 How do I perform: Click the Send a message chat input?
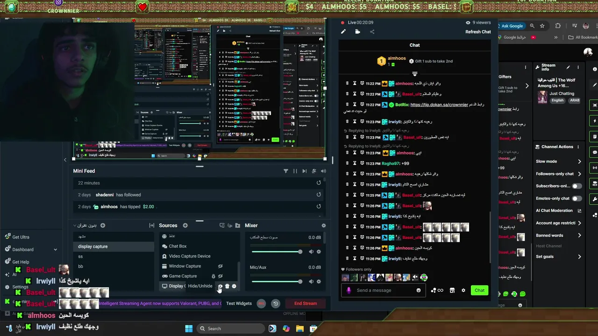pyautogui.click(x=384, y=290)
